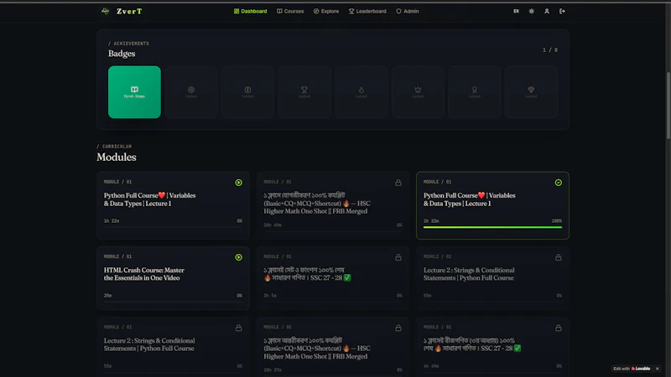Click the "100%" completion label

[x=557, y=221]
